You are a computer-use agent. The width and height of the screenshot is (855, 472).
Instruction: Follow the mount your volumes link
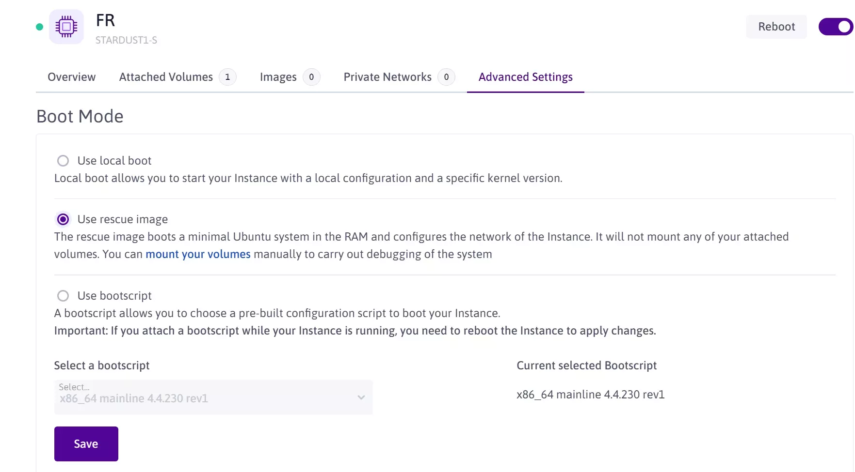[x=198, y=254]
